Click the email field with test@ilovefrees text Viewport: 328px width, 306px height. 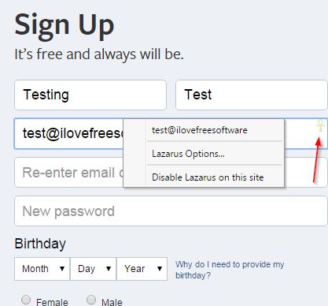[x=68, y=133]
